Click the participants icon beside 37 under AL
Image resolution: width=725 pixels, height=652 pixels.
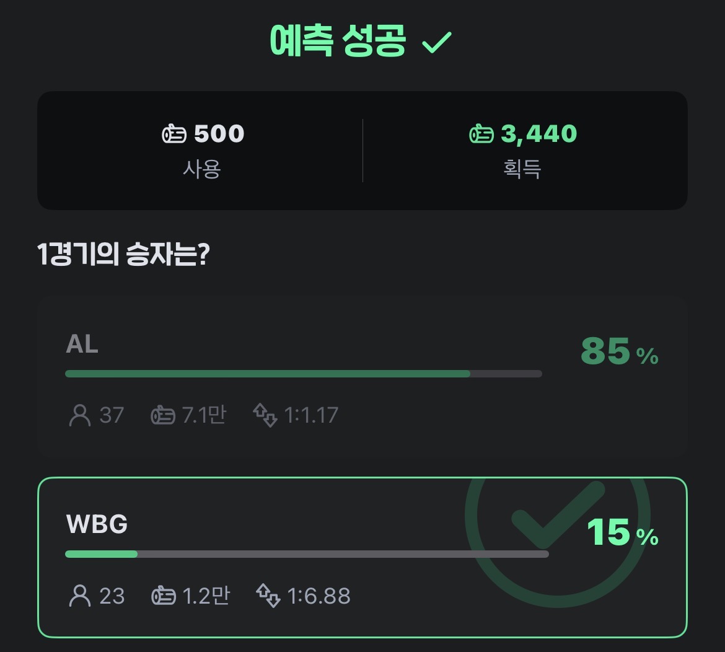click(80, 415)
